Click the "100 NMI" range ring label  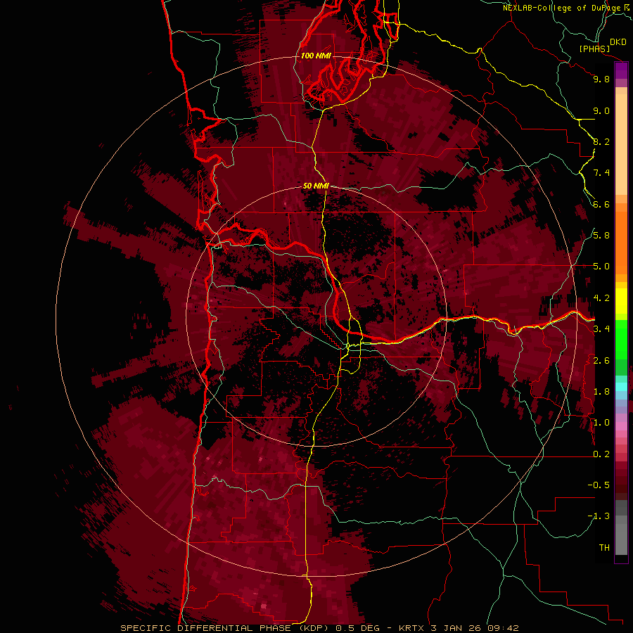click(316, 56)
